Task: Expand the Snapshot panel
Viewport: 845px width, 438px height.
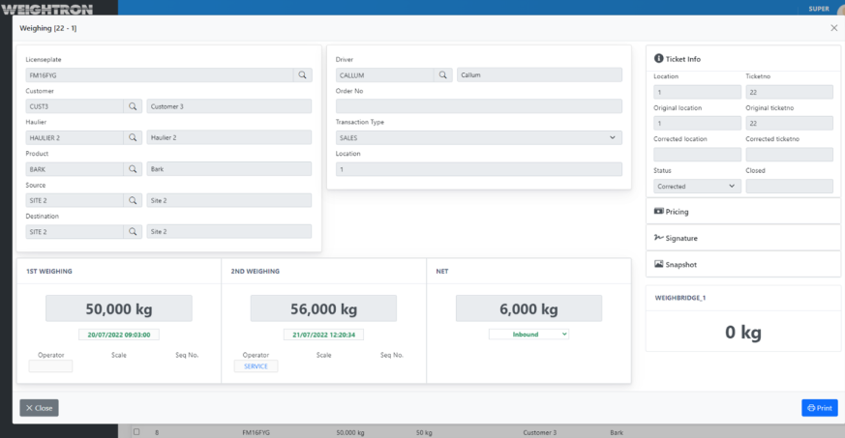Action: tap(742, 264)
